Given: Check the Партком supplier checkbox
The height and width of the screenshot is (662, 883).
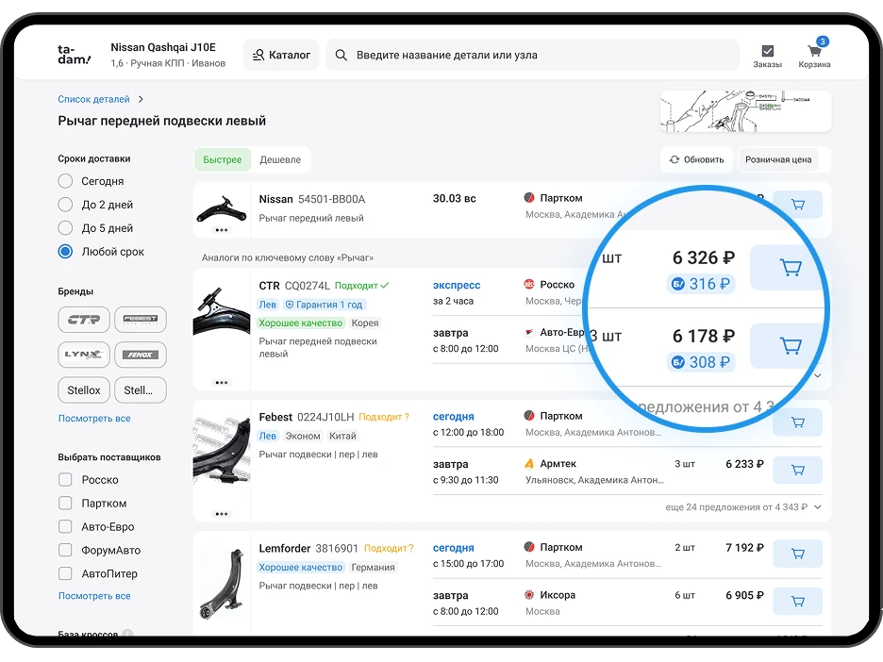Looking at the screenshot, I should pyautogui.click(x=65, y=504).
